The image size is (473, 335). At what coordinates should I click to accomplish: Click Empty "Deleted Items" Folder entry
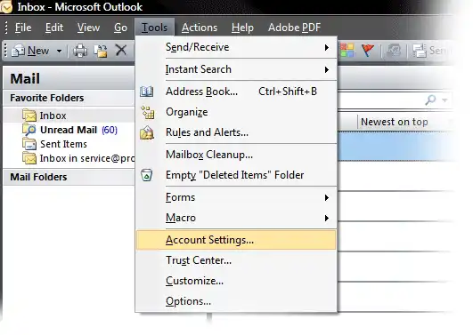point(236,175)
